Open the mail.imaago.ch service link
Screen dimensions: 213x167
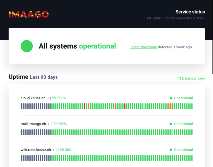point(33,124)
